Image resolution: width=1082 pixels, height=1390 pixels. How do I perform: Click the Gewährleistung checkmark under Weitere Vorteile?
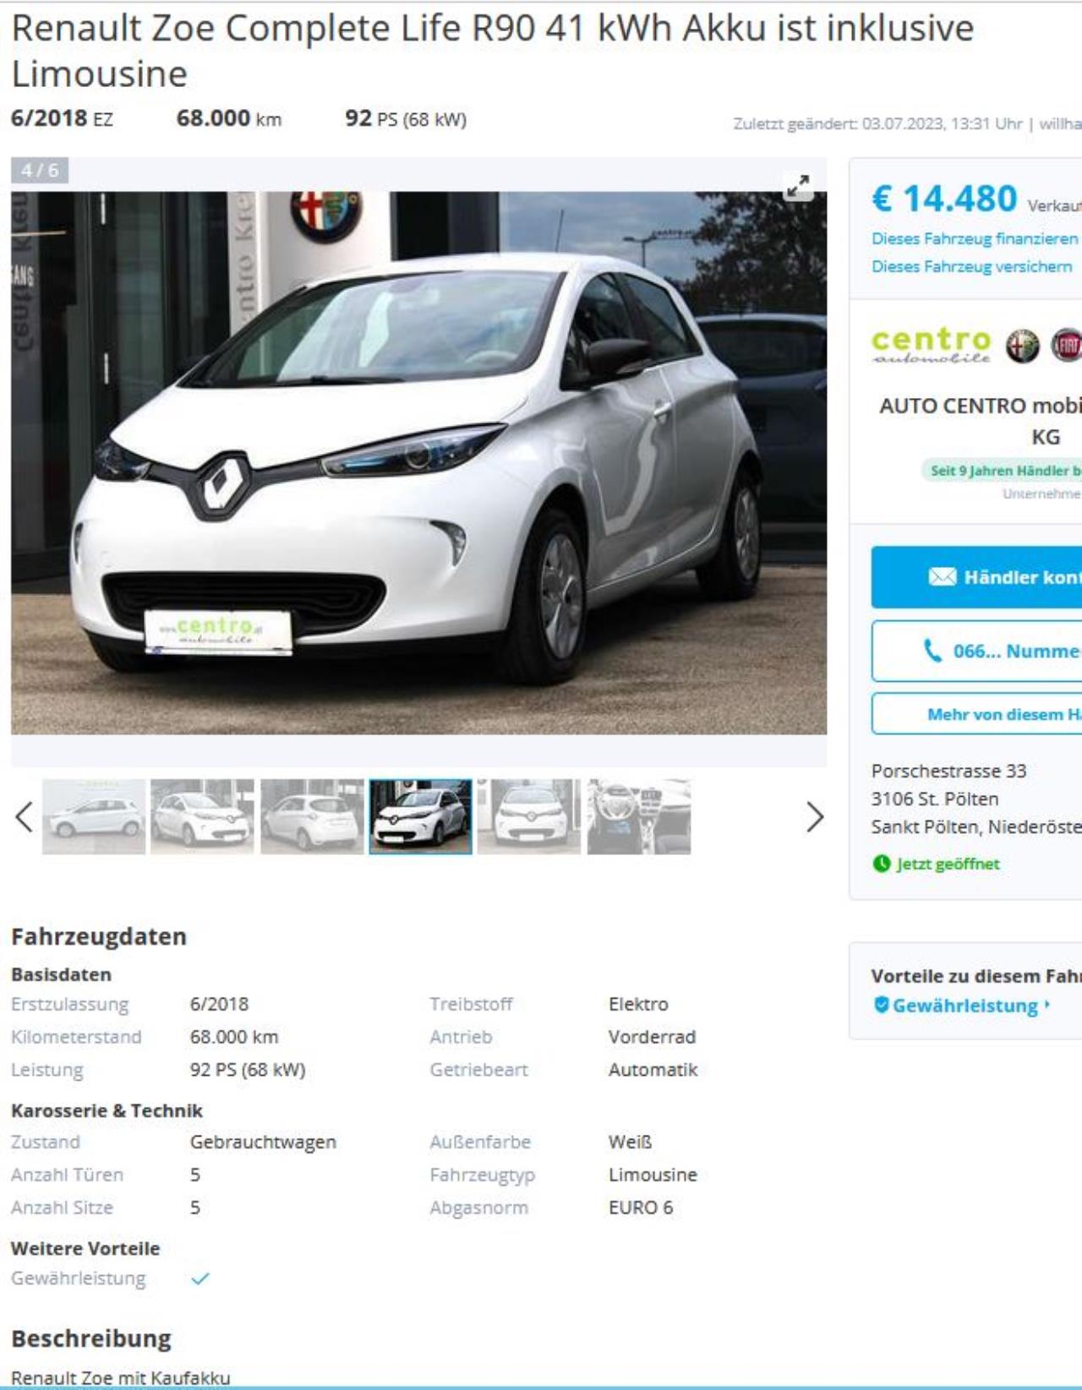(200, 1278)
